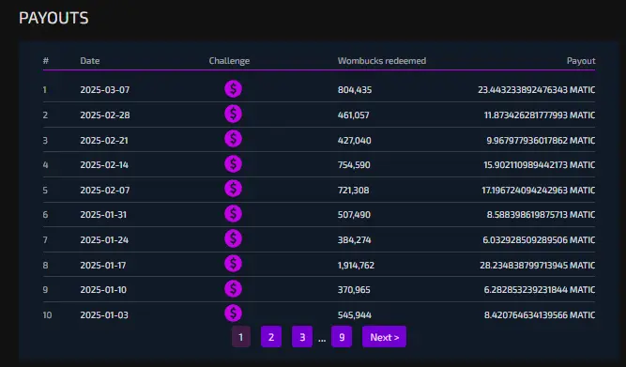Click Wombucks value 461,057
Viewport: 626px width, 367px height.
353,115
